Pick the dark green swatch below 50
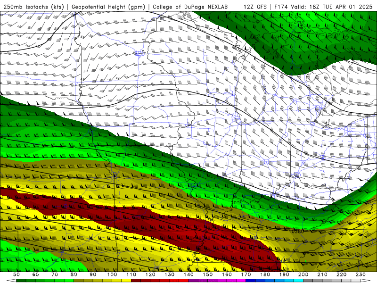377x283 pixels. pos(21,281)
